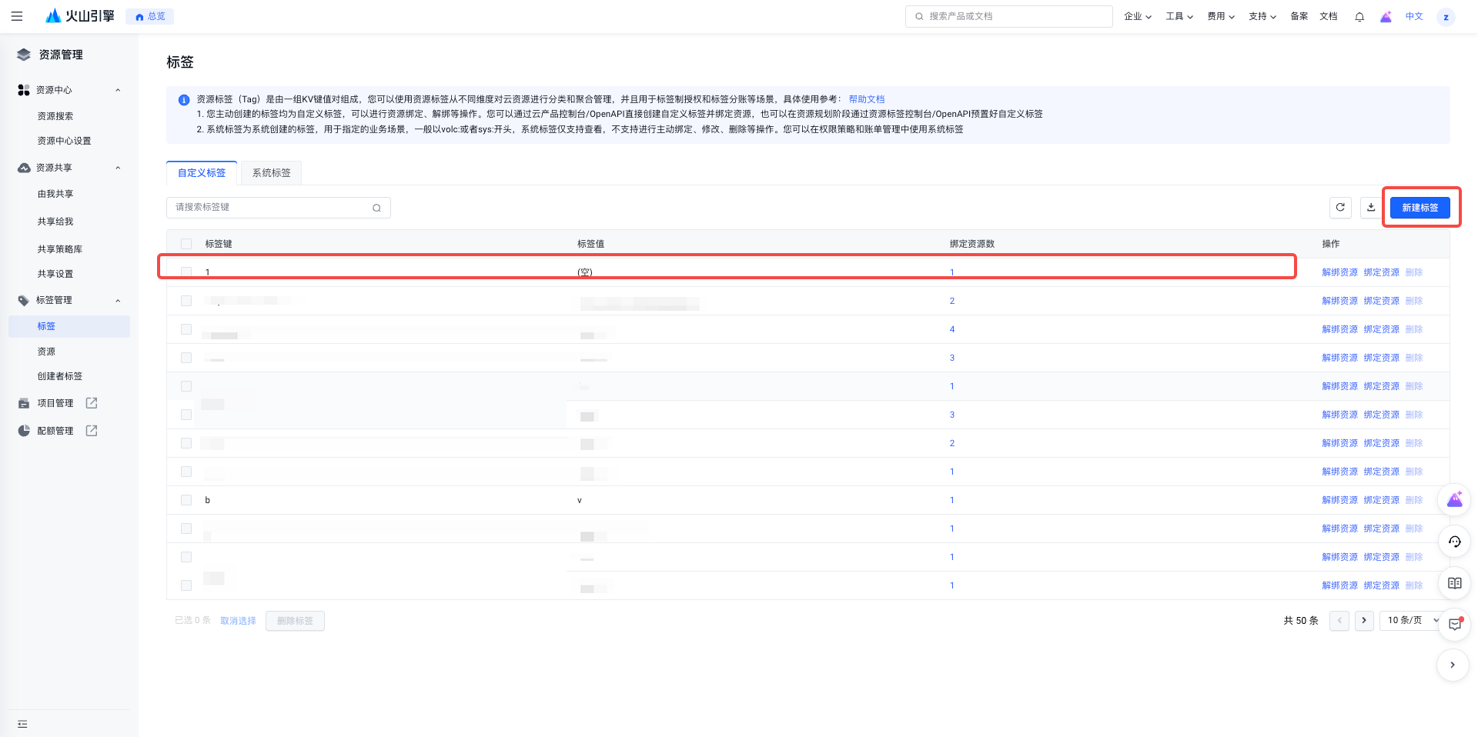
Task: Open the hamburger navigation menu
Action: point(17,16)
